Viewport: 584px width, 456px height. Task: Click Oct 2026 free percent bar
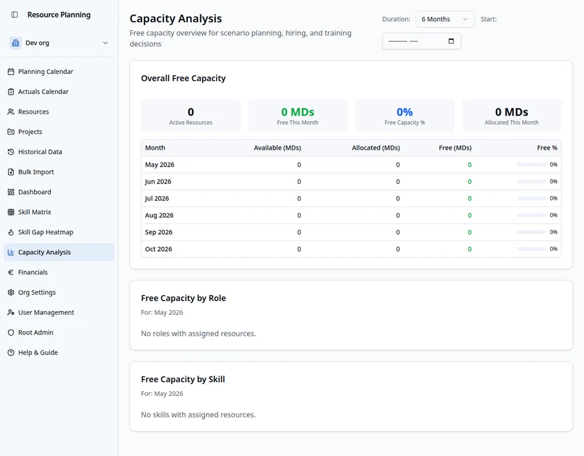531,249
